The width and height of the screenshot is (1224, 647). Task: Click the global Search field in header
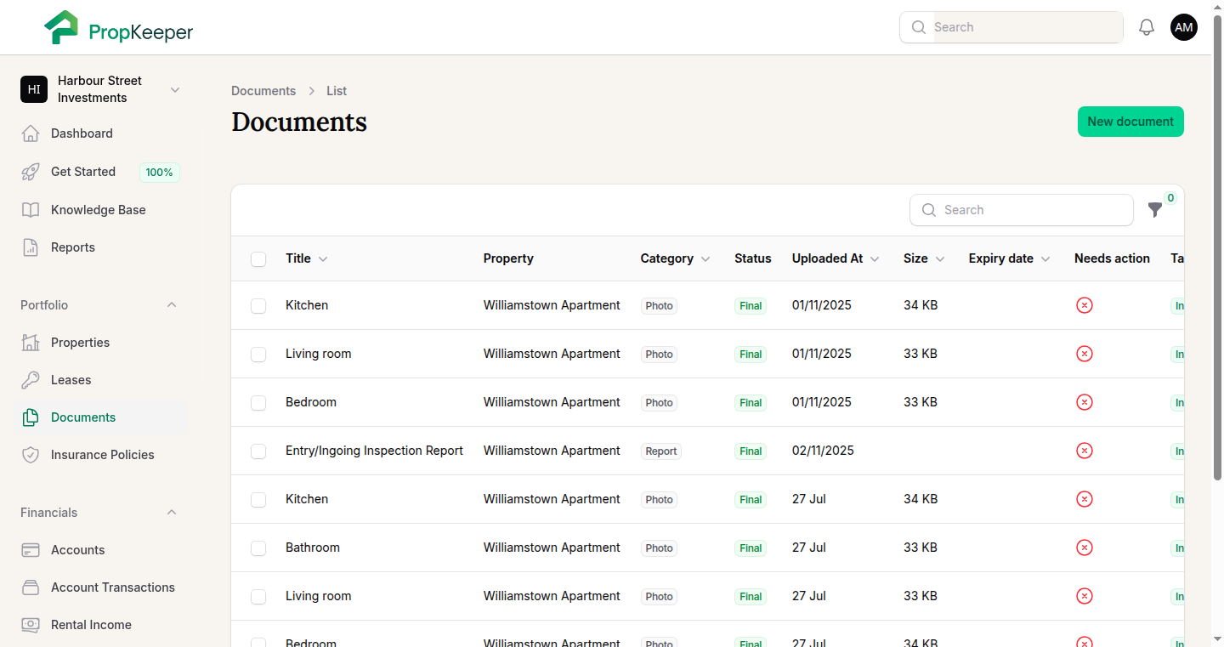tap(1011, 27)
